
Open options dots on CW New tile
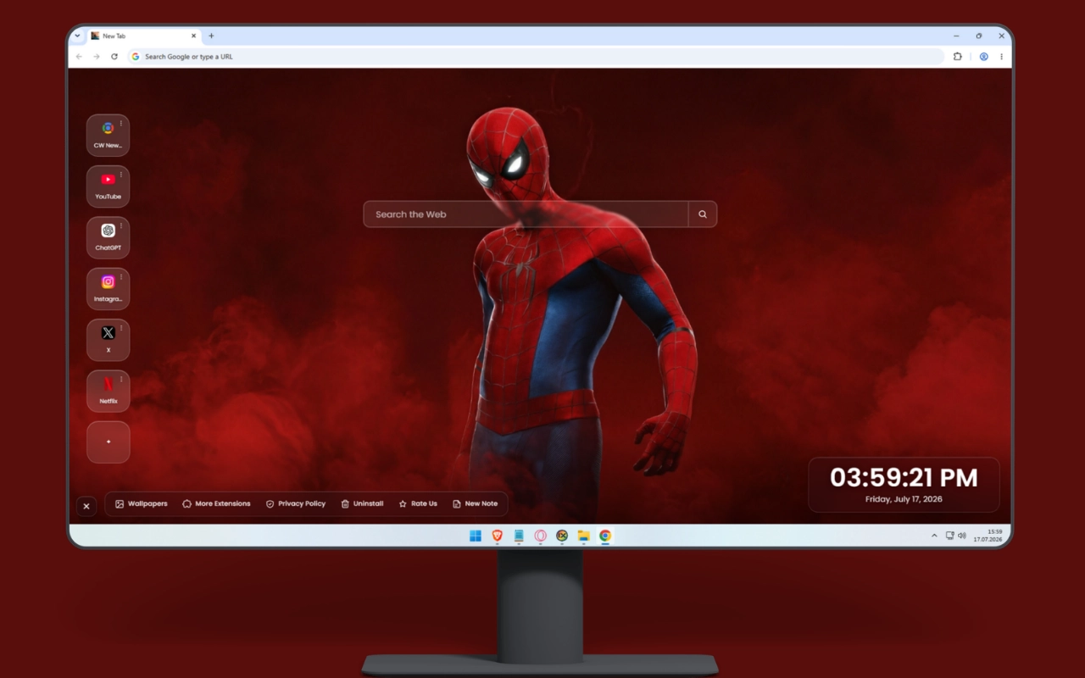coord(121,124)
